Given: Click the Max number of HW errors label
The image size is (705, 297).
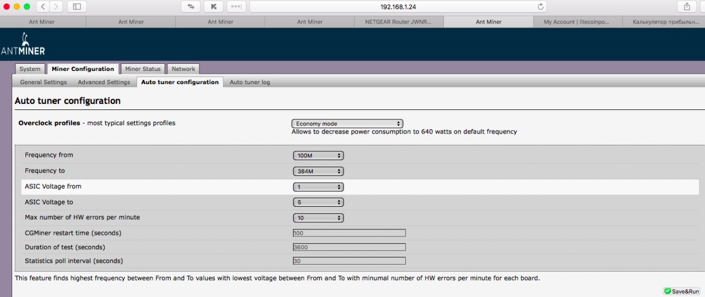Looking at the screenshot, I should coord(83,217).
